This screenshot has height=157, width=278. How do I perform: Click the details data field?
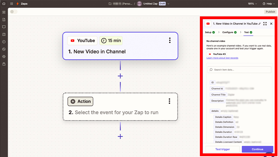(215, 111)
